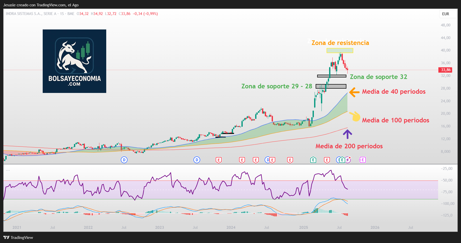
Task: Click the 2024 label on the time axis
Action: (231, 228)
